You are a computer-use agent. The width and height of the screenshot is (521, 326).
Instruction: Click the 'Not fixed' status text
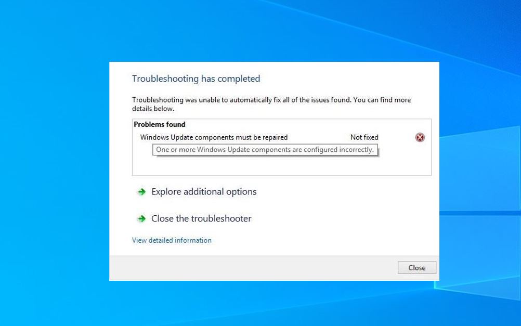click(364, 137)
